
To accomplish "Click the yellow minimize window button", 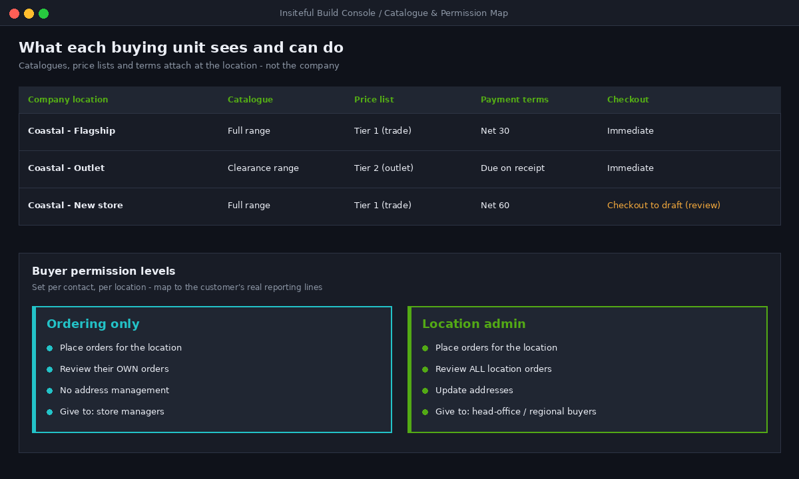I will tap(29, 13).
